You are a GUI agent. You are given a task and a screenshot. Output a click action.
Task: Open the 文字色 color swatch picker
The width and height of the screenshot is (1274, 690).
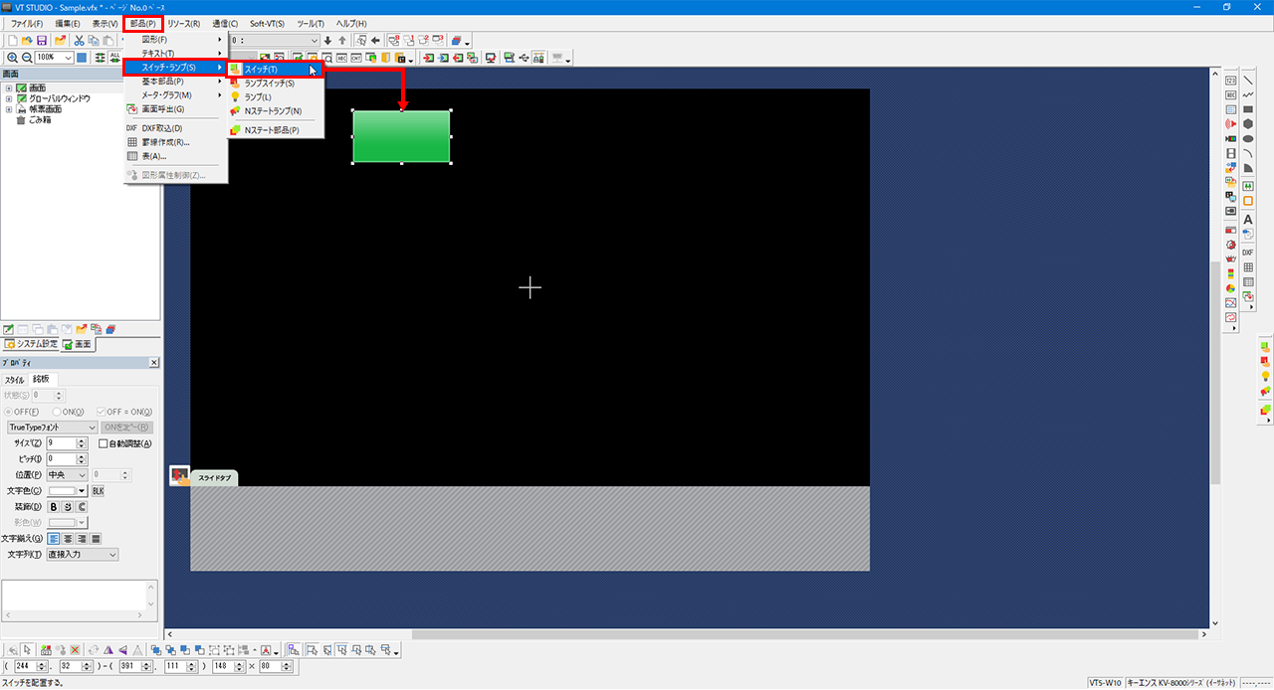(68, 491)
